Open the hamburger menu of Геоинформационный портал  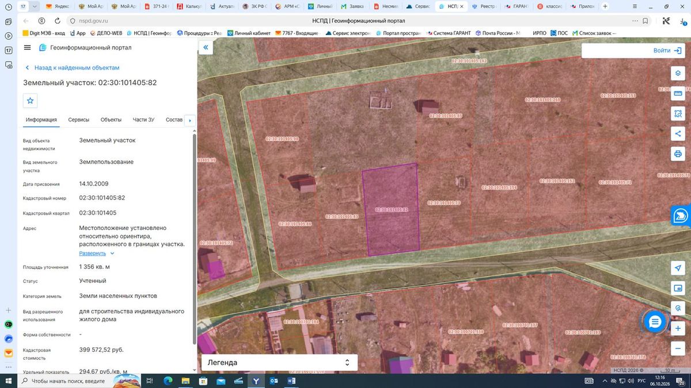click(28, 48)
